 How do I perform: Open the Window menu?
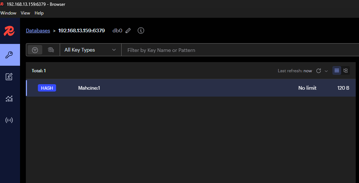tap(8, 13)
